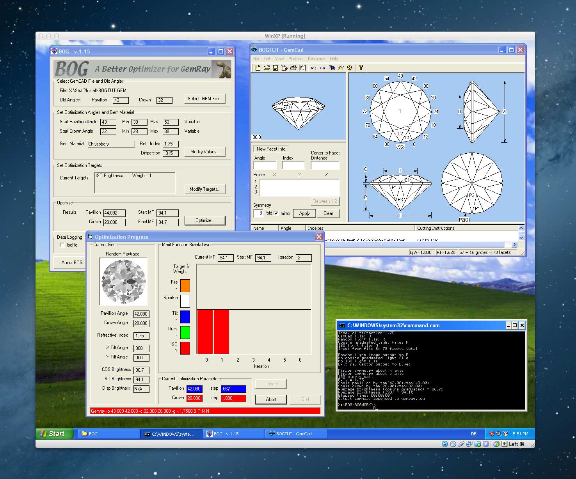
Task: Toggle the mirror checkbox under Symmetry
Action: pos(276,213)
